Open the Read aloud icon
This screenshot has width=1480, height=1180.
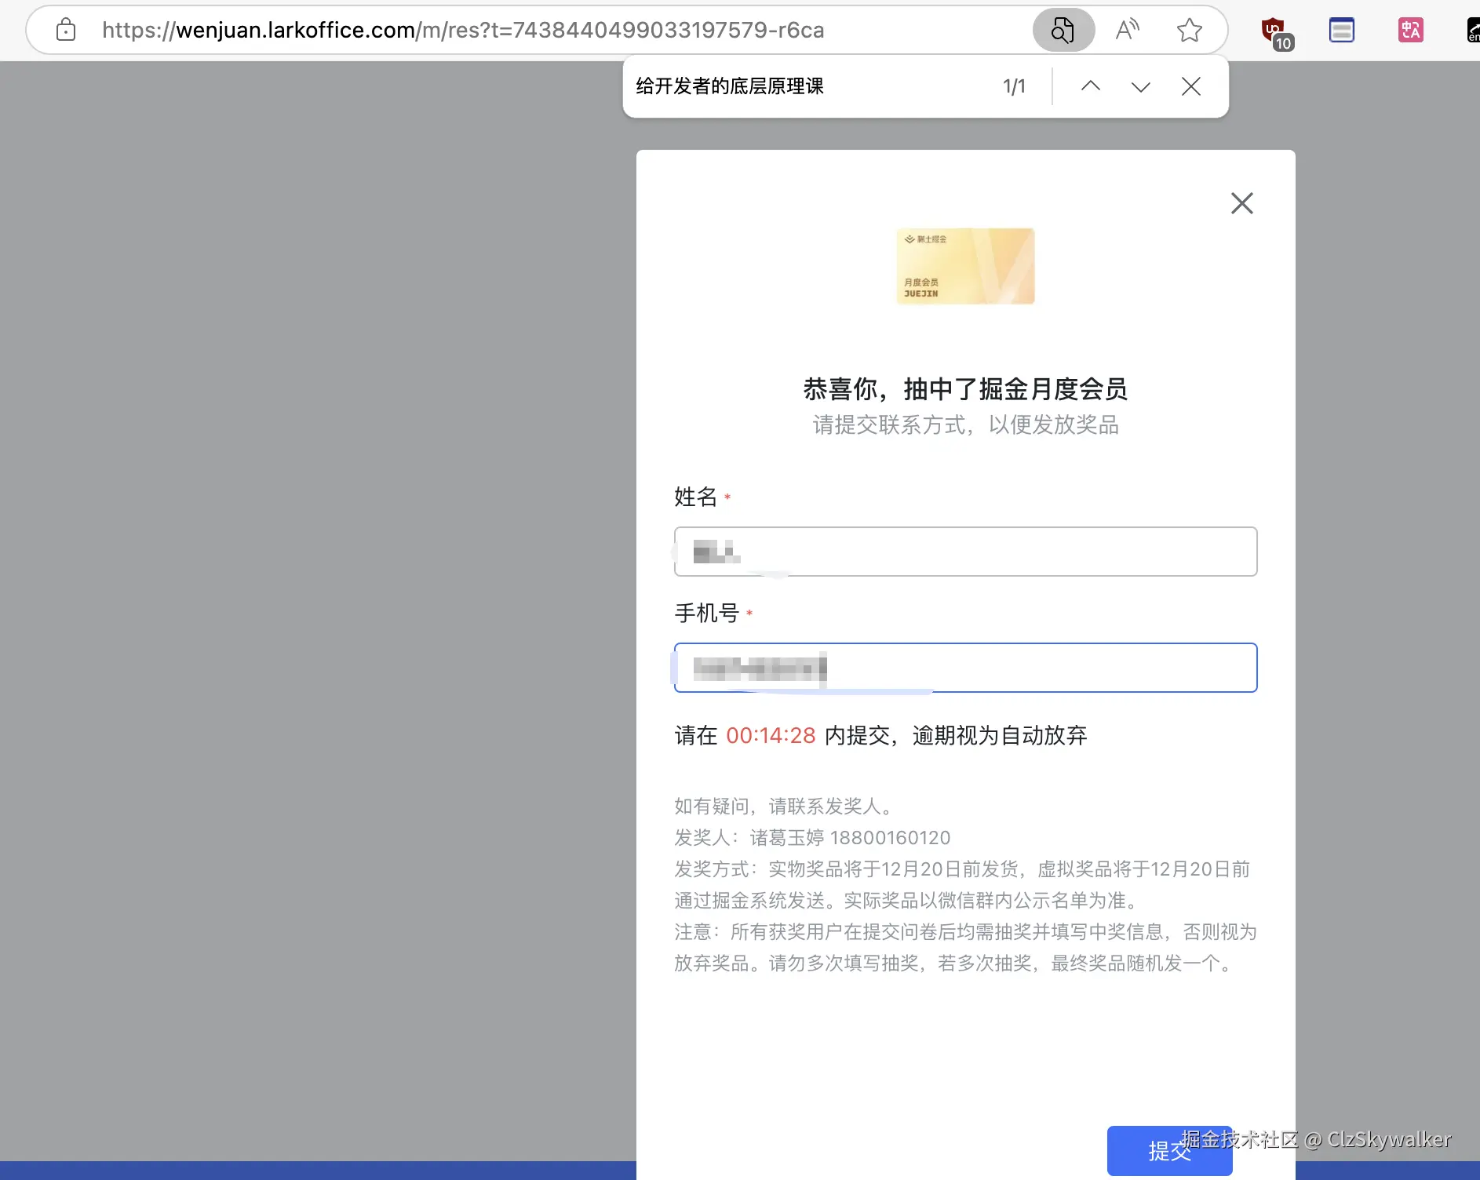[x=1128, y=30]
